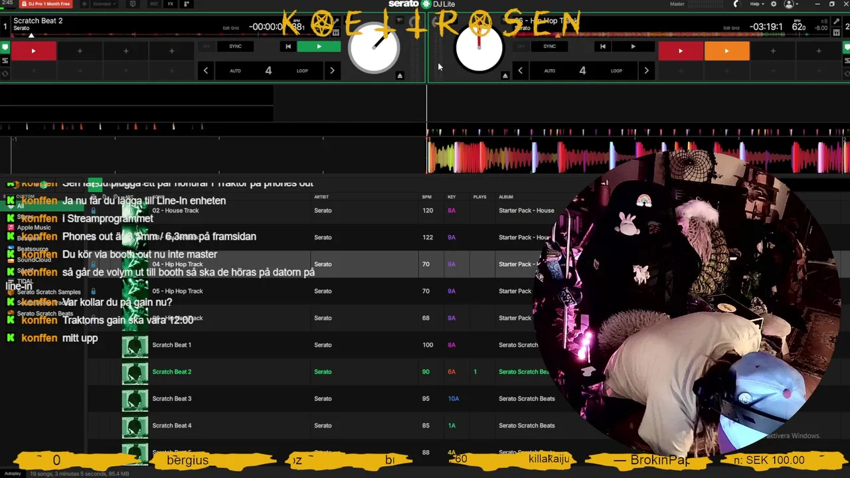Click deck 2 main scrolling waveform

click(637, 156)
